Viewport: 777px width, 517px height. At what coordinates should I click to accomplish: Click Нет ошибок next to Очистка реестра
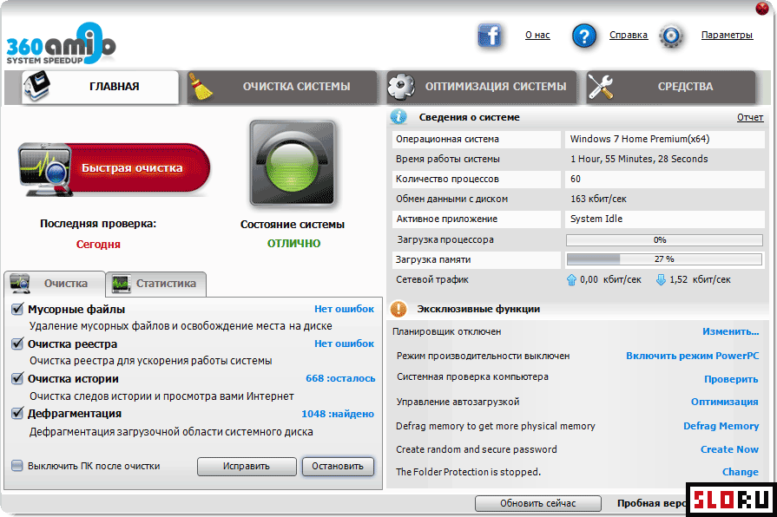[345, 344]
